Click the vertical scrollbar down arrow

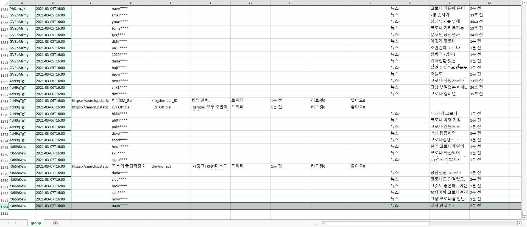(x=524, y=218)
